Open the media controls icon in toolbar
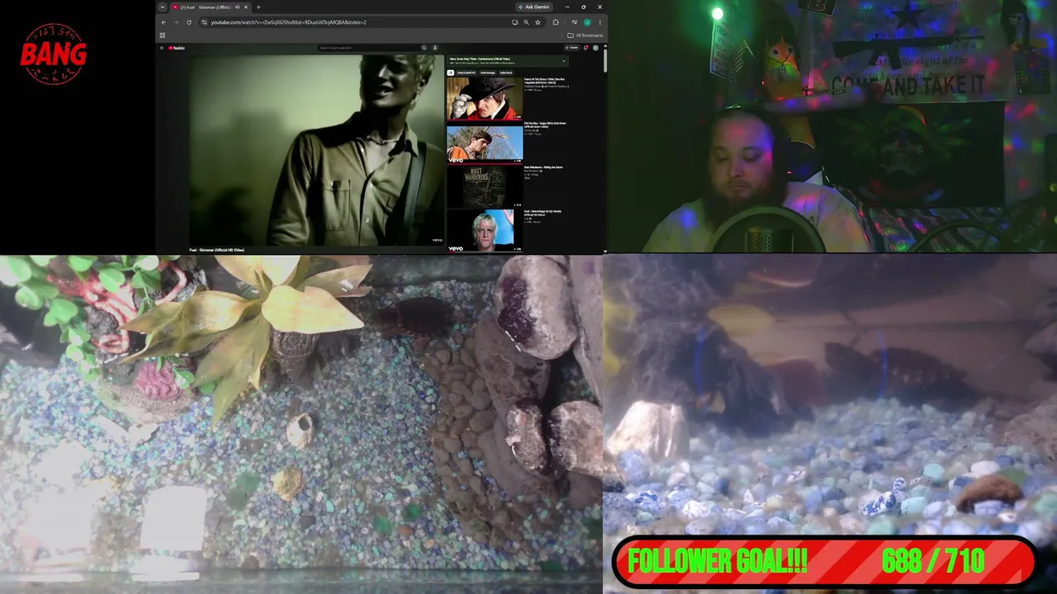1057x594 pixels. coord(576,22)
